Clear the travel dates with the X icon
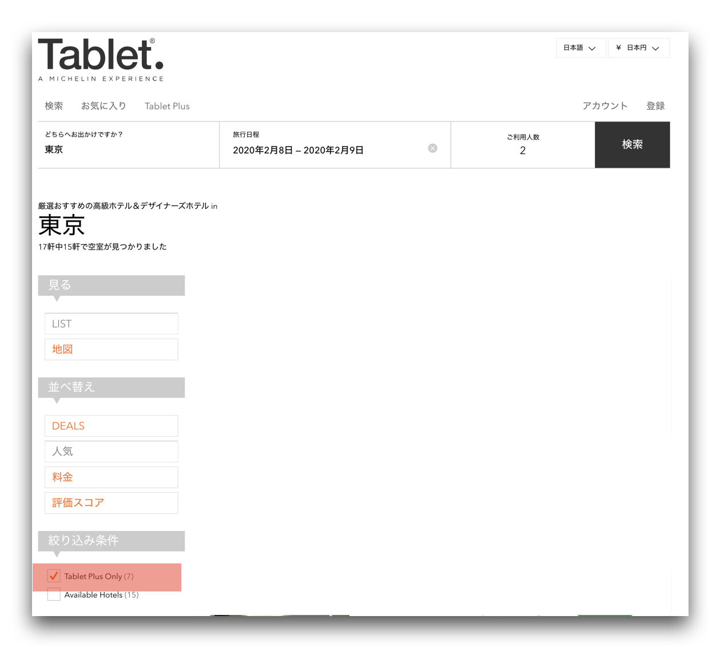 tap(433, 148)
